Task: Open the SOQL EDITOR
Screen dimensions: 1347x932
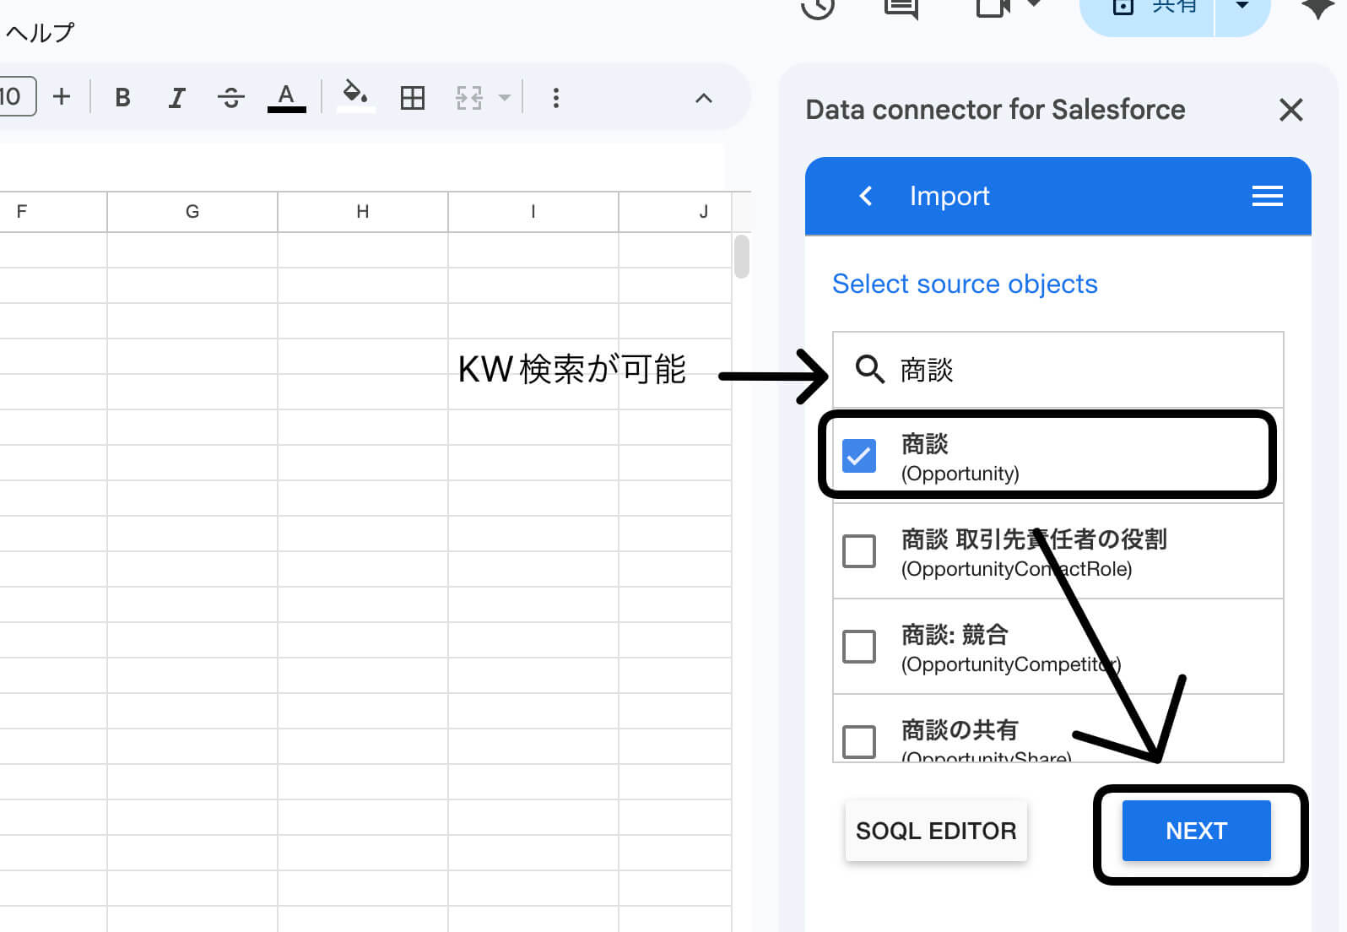Action: coord(935,831)
